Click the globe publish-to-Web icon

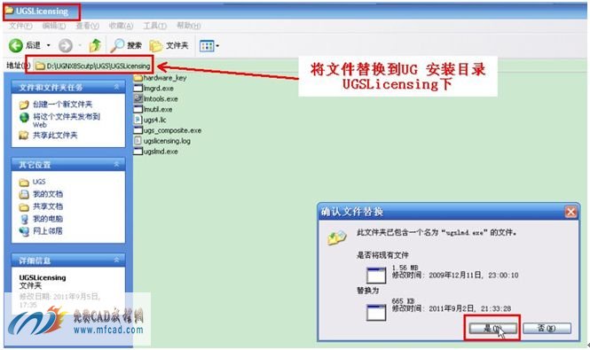(x=24, y=118)
